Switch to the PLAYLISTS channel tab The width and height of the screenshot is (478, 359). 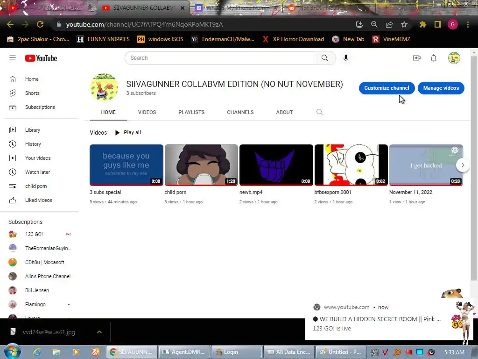tap(191, 112)
